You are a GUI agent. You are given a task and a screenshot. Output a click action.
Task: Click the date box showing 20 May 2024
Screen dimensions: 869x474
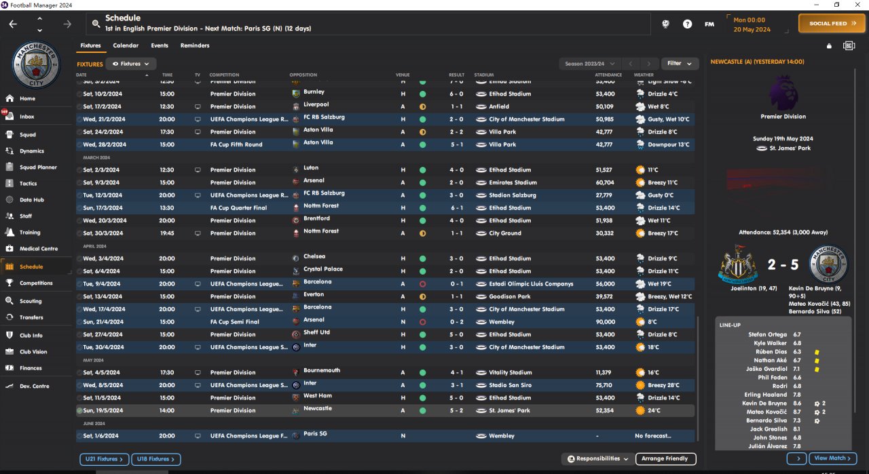(758, 24)
